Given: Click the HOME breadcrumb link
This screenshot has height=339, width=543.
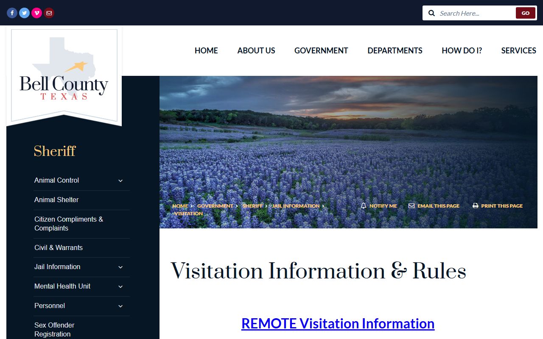Looking at the screenshot, I should [x=180, y=206].
